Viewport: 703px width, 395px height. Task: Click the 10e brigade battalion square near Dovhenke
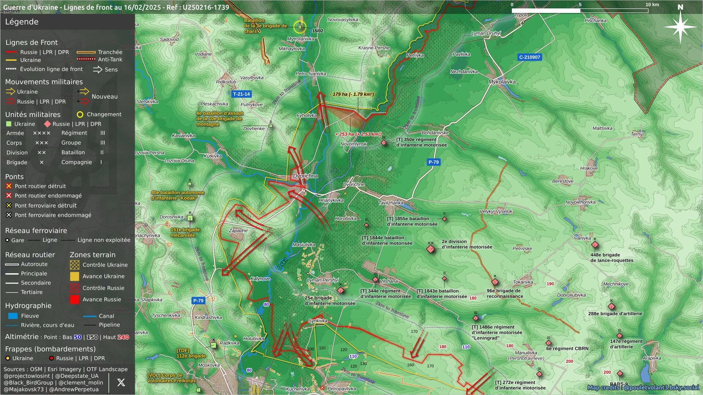tap(271, 126)
